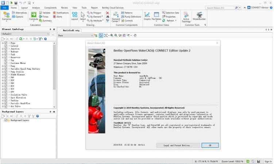Open Alerts from Calculation group
This screenshot has height=164, width=274.
click(58, 17)
